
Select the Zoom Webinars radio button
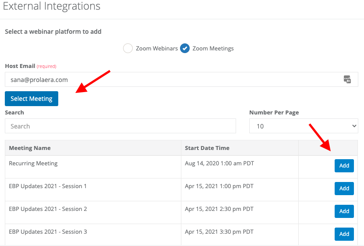tap(128, 48)
